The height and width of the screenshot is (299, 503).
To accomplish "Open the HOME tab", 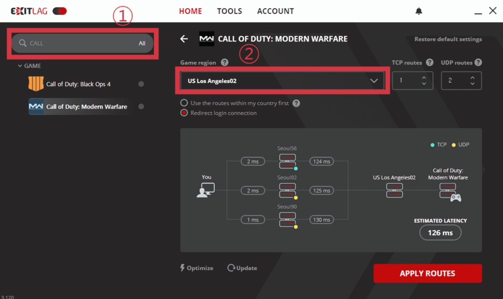I will pyautogui.click(x=190, y=11).
